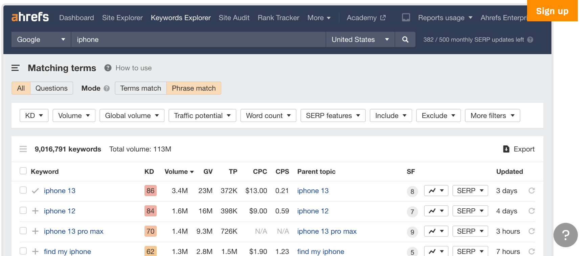Open the More filters dropdown

click(492, 116)
